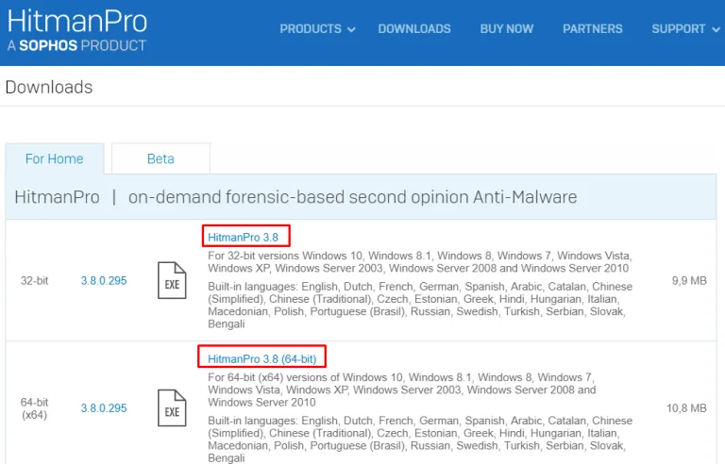The width and height of the screenshot is (725, 464).
Task: Click the 32-bit architecture label
Action: point(34,280)
